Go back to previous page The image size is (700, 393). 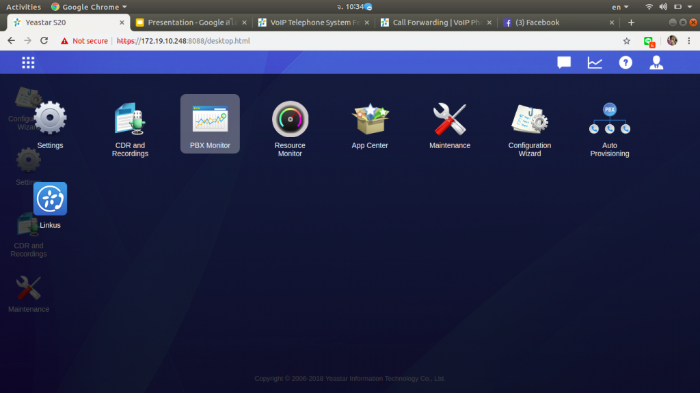[x=11, y=40]
